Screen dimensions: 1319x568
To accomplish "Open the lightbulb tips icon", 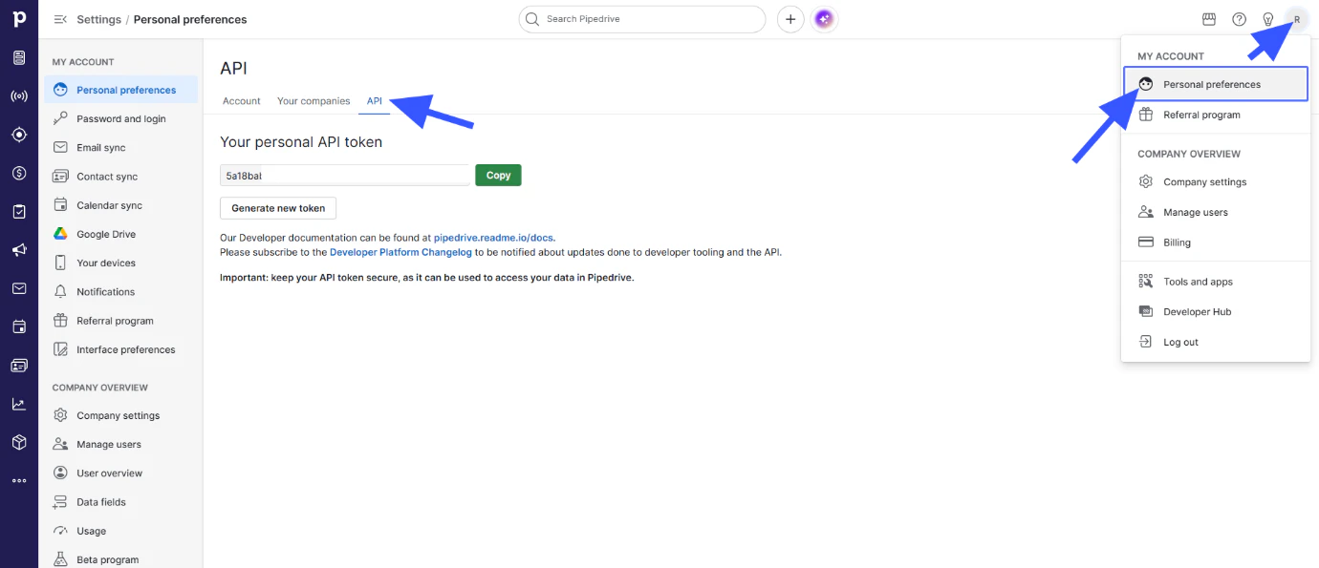I will coord(1268,19).
